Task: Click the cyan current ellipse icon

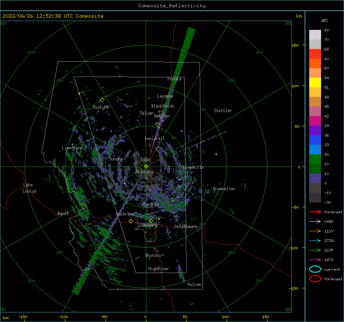Action: (x=315, y=269)
